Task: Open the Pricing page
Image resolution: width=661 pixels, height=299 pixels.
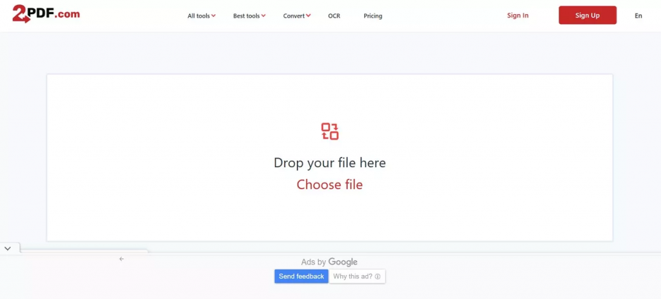Action: pos(372,16)
